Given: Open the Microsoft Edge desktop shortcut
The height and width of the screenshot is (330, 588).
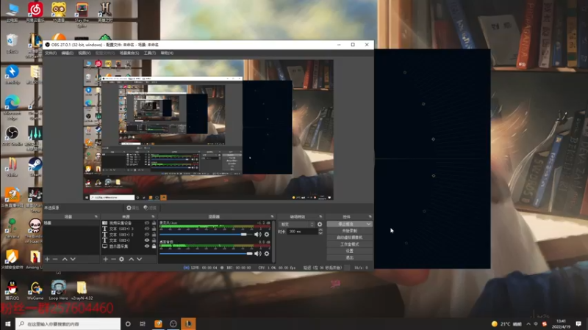Looking at the screenshot, I should (12, 106).
